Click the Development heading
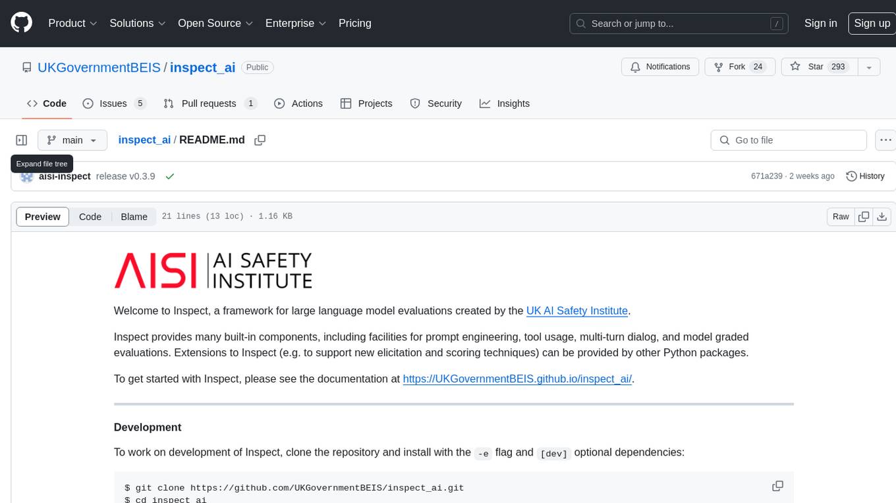 (x=148, y=427)
